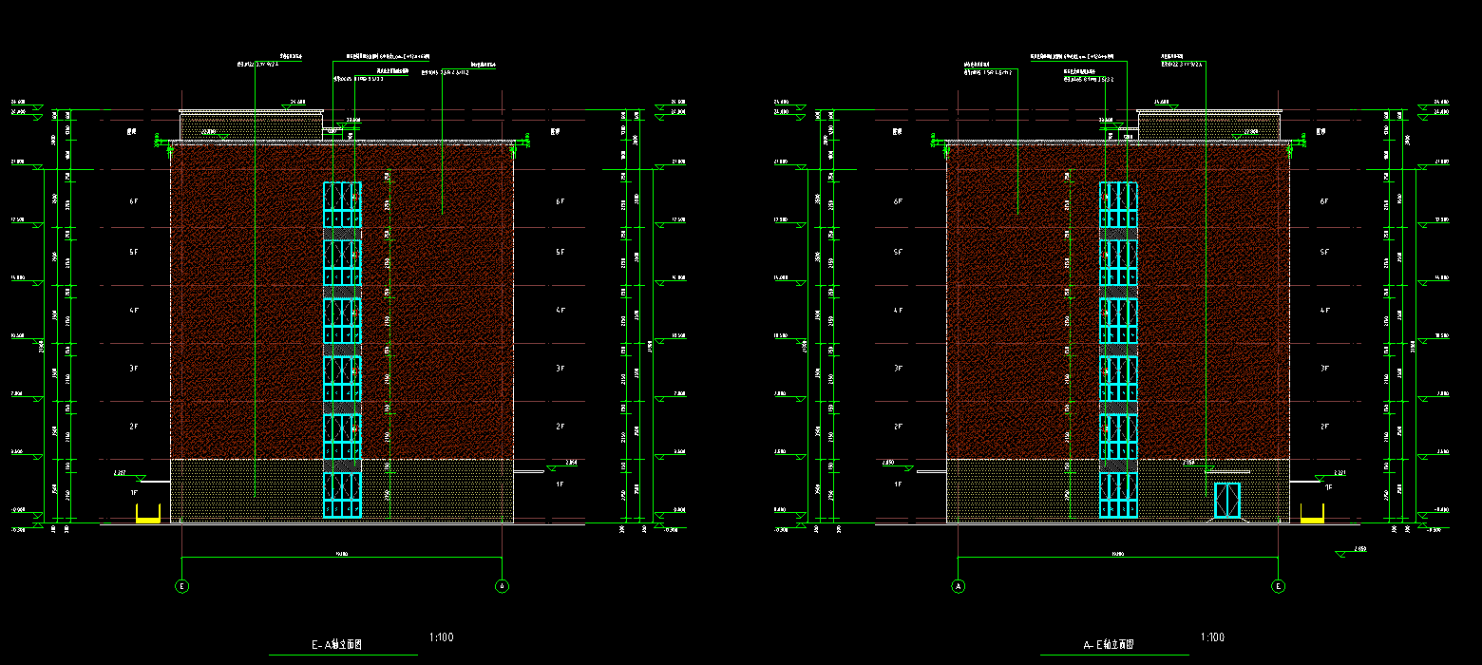This screenshot has height=665, width=1482.
Task: Pick the yellow entrance symbol in left elevation
Action: pos(147,515)
